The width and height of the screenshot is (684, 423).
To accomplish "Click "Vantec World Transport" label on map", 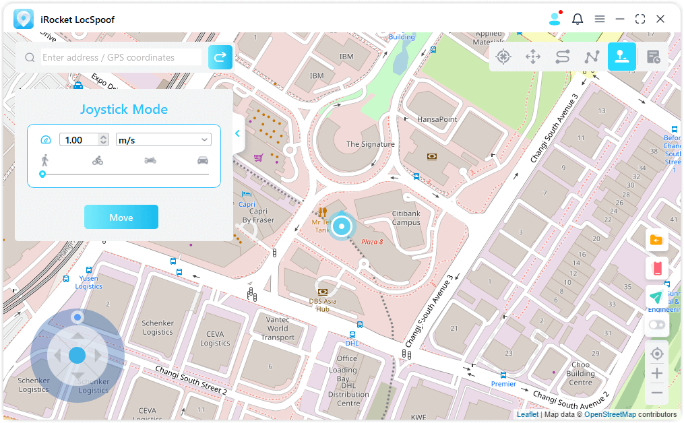I will click(278, 329).
